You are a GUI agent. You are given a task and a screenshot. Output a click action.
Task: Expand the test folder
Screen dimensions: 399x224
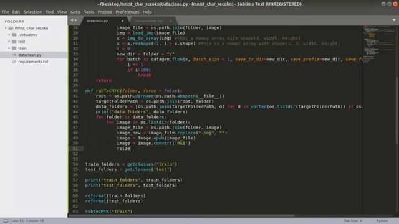pyautogui.click(x=9, y=41)
